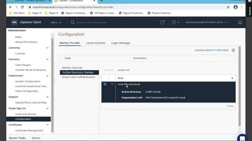Open the Recent Tasks panel tab
This screenshot has height=141, width=252.
coord(17,138)
